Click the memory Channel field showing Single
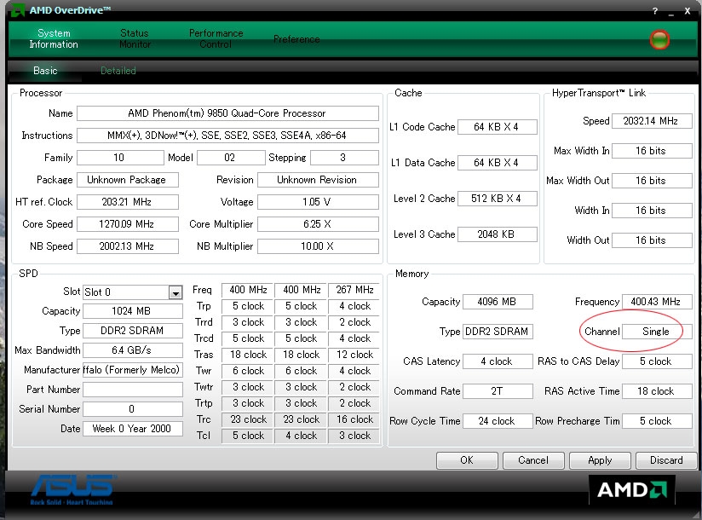The height and width of the screenshot is (520, 702). (656, 332)
